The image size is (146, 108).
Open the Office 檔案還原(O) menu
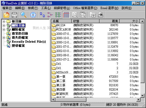tap(85, 8)
